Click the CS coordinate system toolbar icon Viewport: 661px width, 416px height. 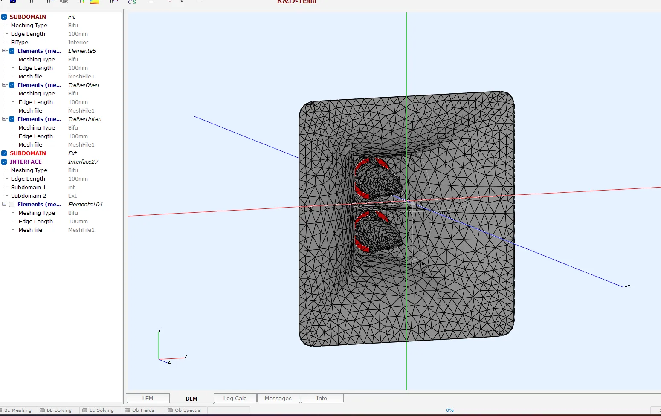tap(132, 2)
